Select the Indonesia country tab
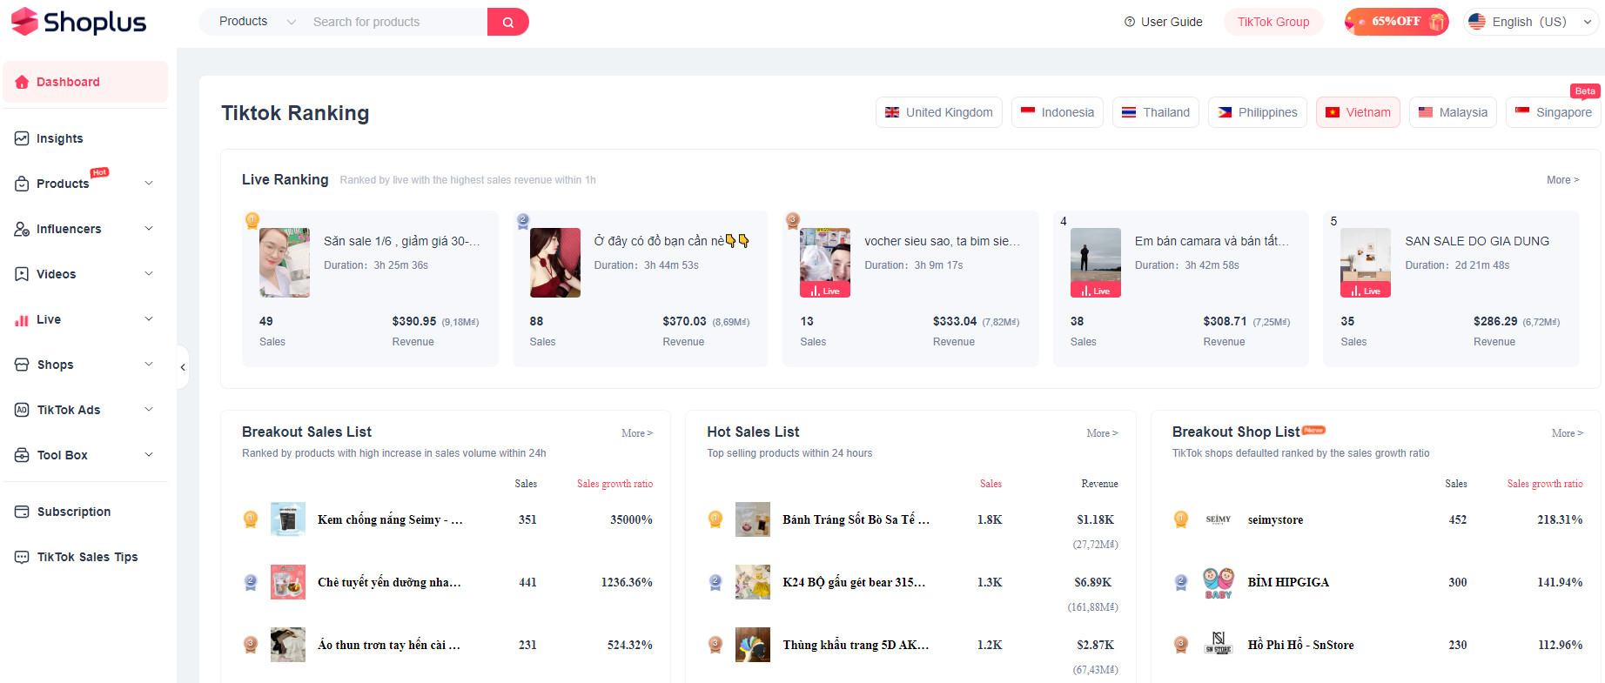 [1058, 112]
